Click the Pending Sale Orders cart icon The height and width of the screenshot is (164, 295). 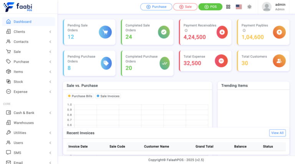[105, 32]
